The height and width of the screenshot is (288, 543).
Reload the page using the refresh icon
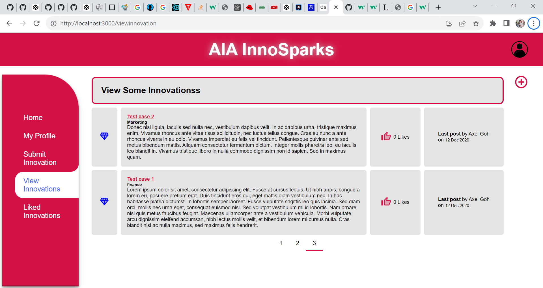click(36, 23)
